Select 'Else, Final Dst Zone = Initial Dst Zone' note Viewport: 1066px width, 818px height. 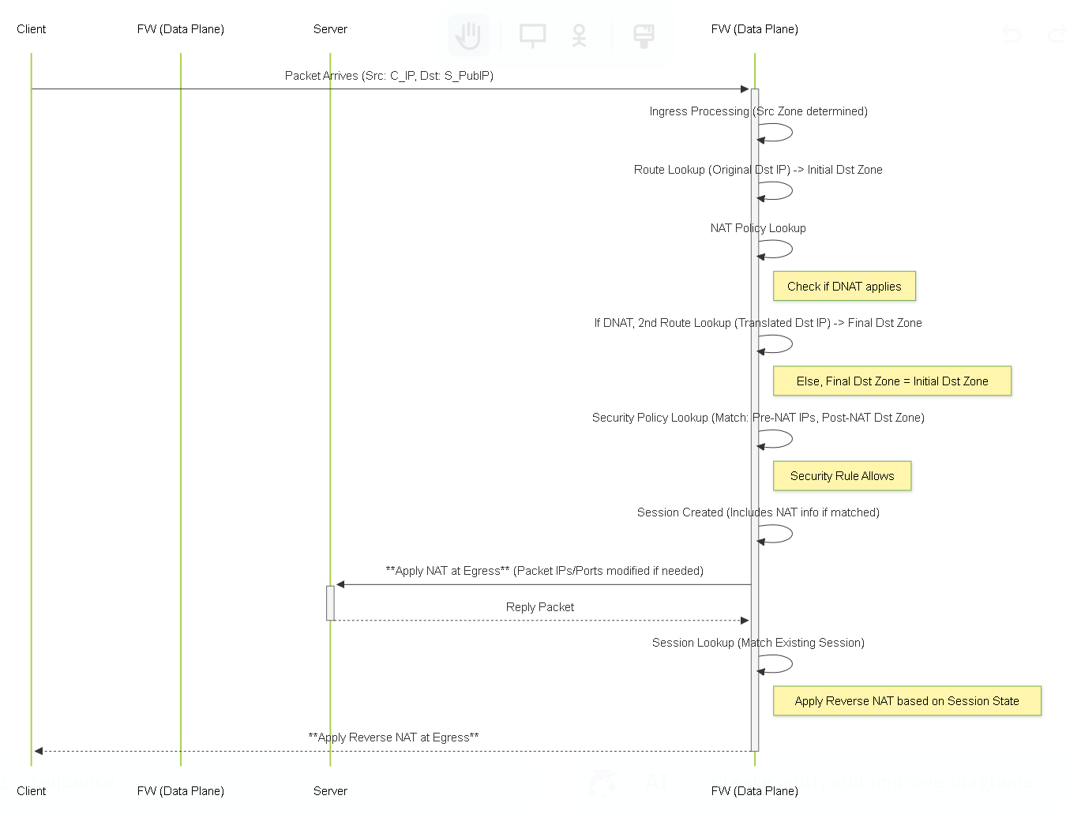[x=892, y=381]
